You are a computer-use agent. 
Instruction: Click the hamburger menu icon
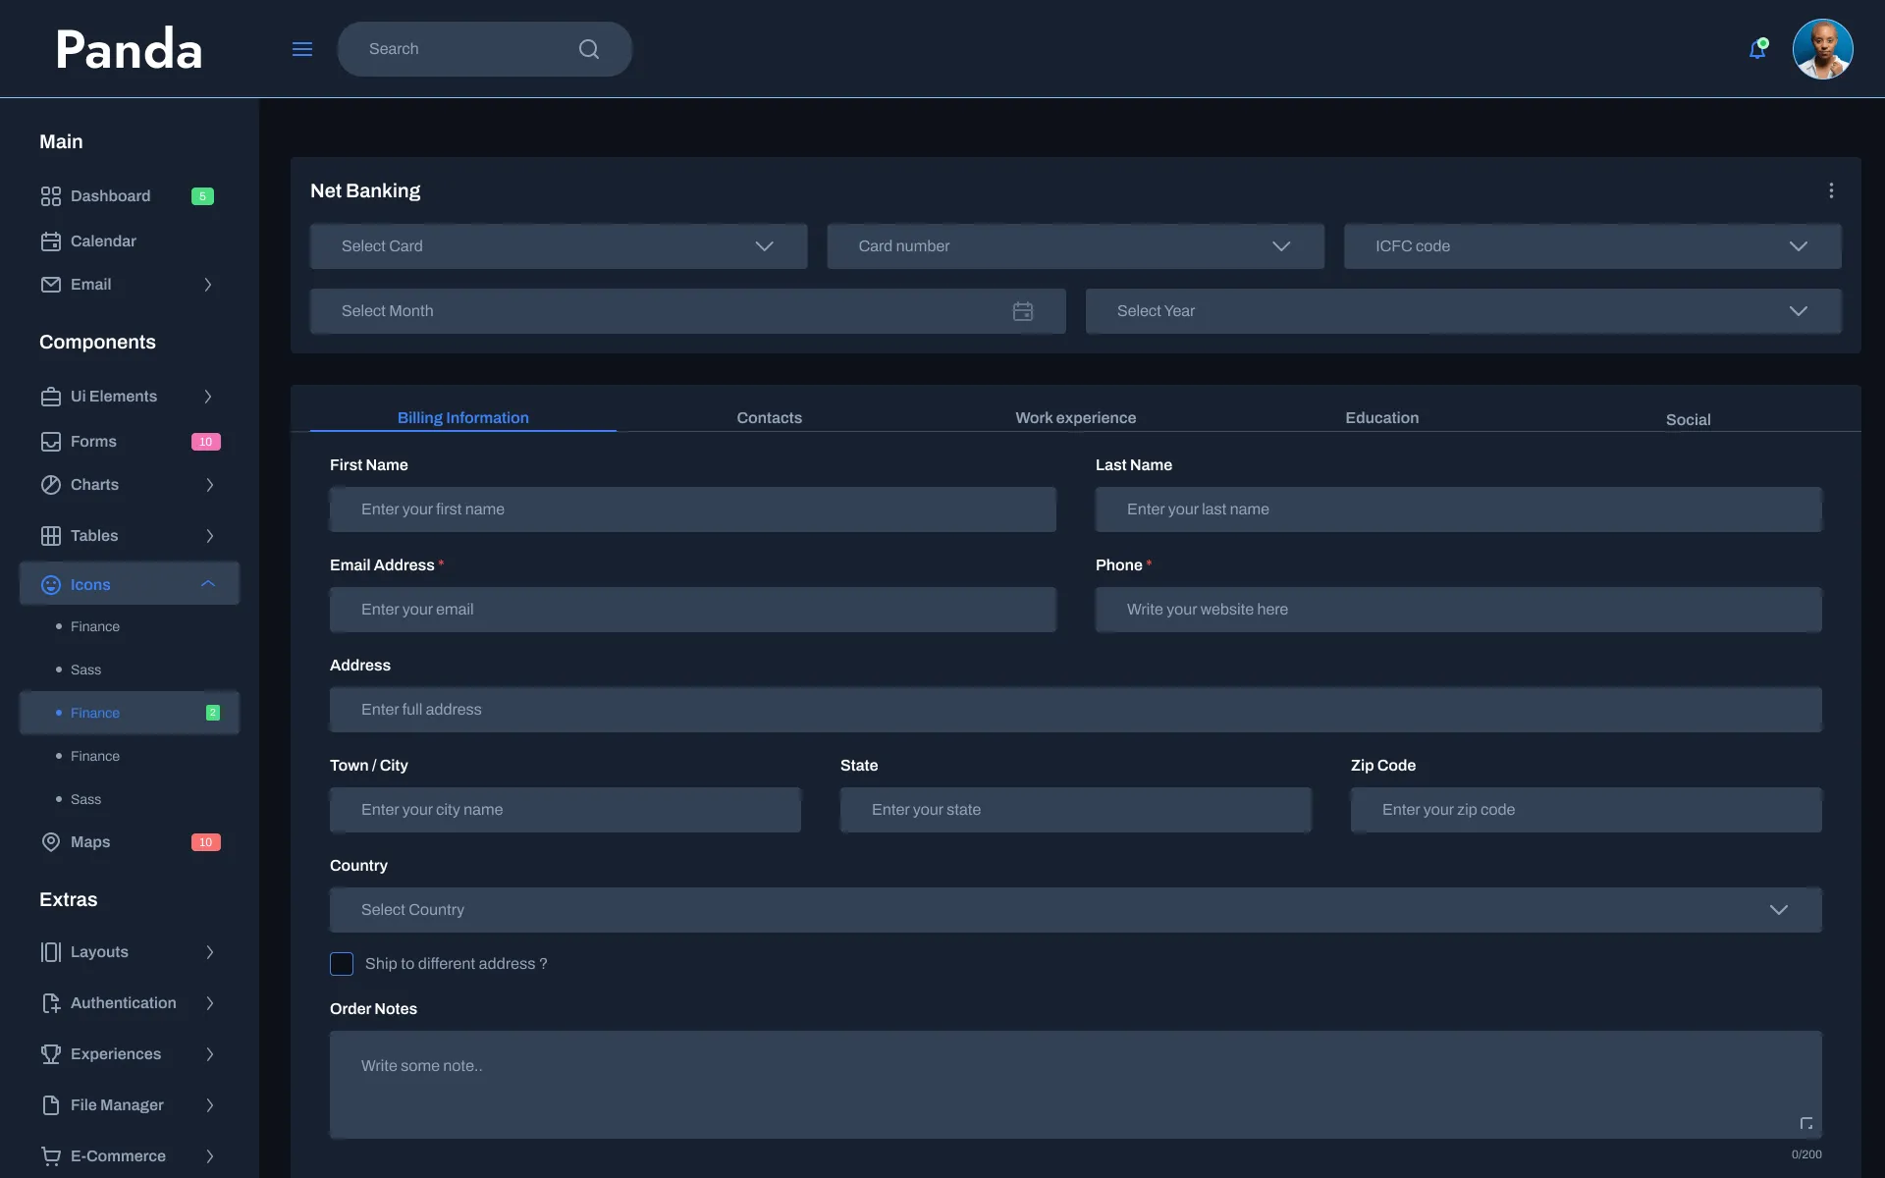(x=302, y=49)
